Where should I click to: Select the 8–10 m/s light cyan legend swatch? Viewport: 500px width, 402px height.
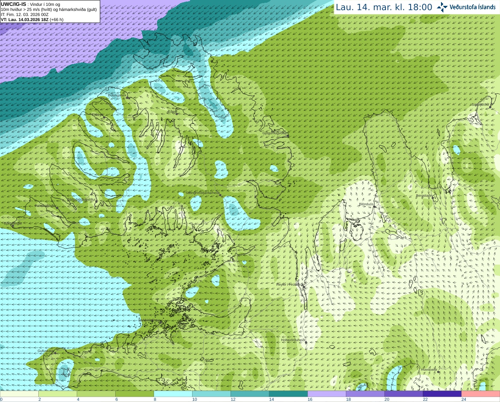tap(173, 394)
